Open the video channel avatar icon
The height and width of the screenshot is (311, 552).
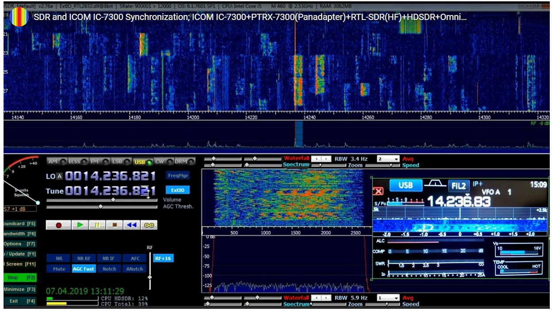pos(19,17)
